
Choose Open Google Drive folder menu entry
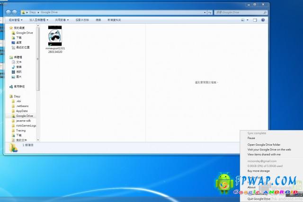point(264,145)
